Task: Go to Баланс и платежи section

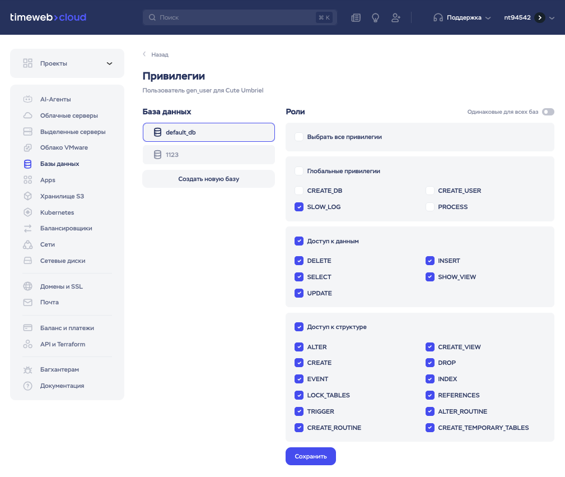Action: (x=67, y=328)
